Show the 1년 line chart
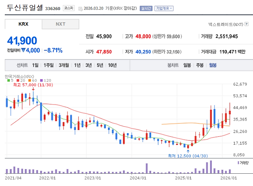 (x=78, y=65)
